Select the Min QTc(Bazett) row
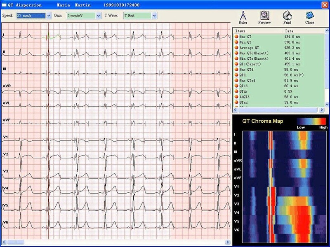Image resolution: width=330 pixels, height=247 pixels. click(x=279, y=58)
